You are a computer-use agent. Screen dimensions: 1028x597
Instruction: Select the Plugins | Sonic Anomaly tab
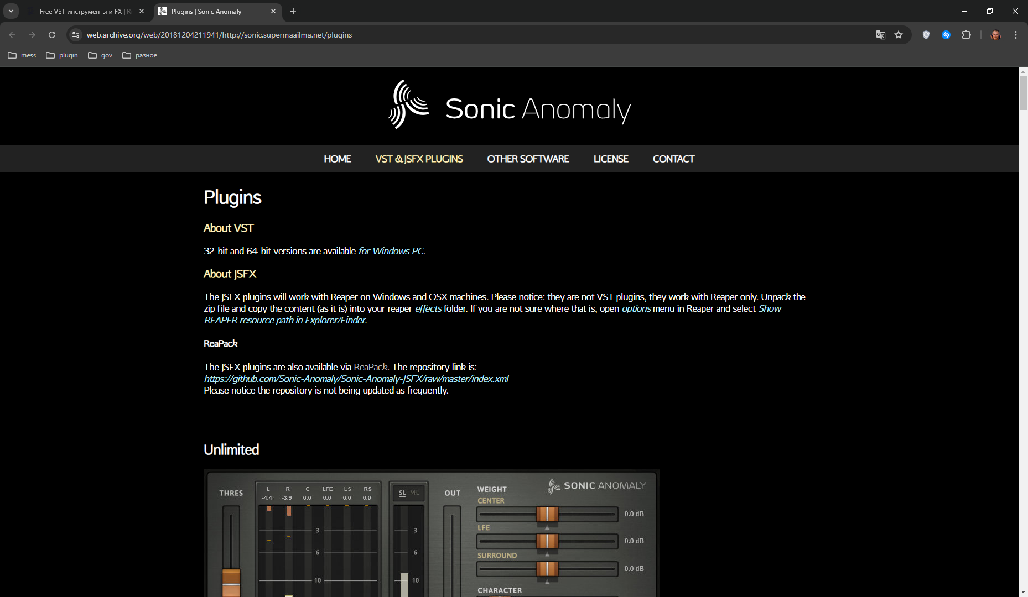tap(217, 11)
